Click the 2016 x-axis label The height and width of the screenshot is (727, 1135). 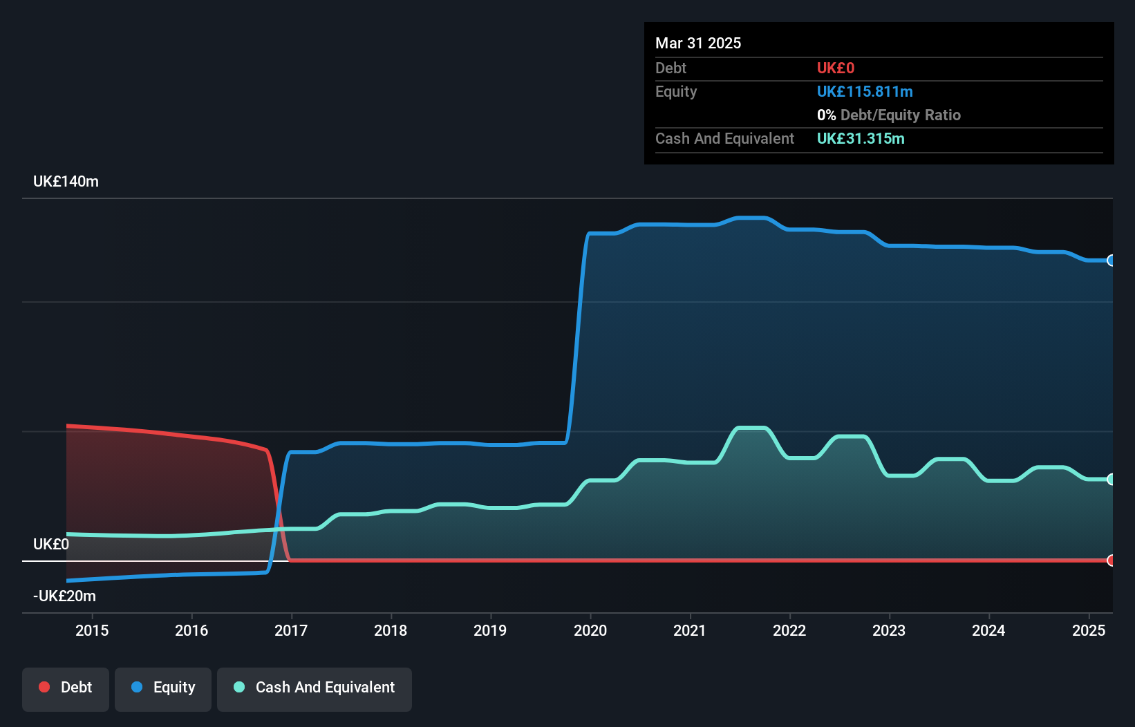[x=191, y=630]
